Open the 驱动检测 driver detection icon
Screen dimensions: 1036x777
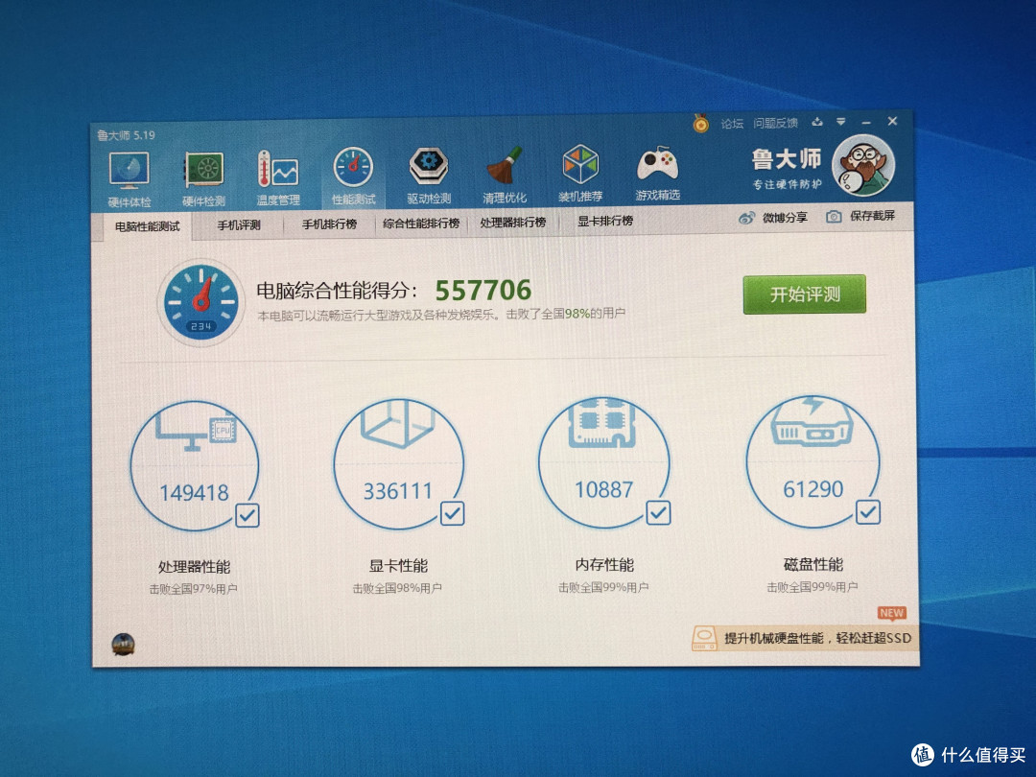pos(429,176)
